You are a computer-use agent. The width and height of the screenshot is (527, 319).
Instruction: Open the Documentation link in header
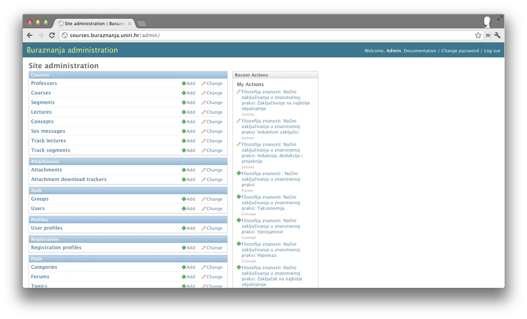[x=420, y=51]
